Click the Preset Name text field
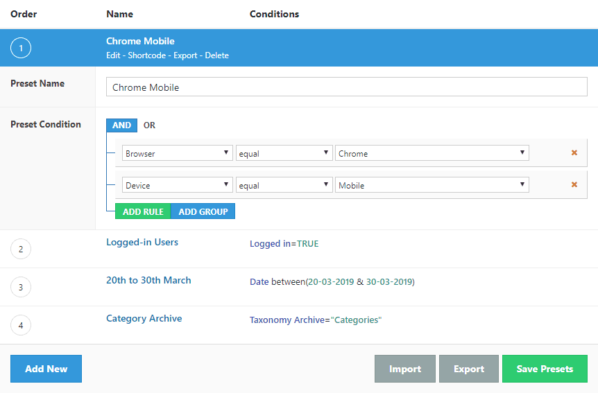Viewport: 598px width, 393px height. coord(346,87)
